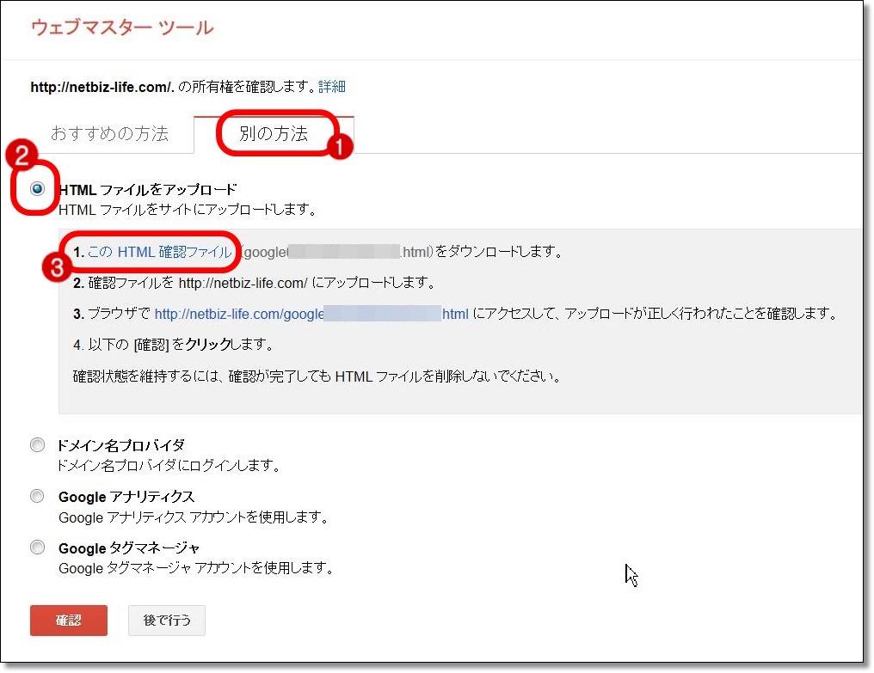Click the red 確認 button
Screen dimensions: 874x673
click(69, 620)
